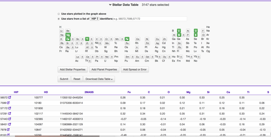Select 'Use stars from a list' radio option
This screenshot has height=137, width=271.
[x=59, y=19]
